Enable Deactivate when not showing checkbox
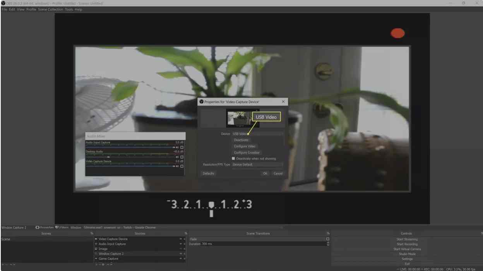Screen dimensions: 483x271 (x=233, y=159)
